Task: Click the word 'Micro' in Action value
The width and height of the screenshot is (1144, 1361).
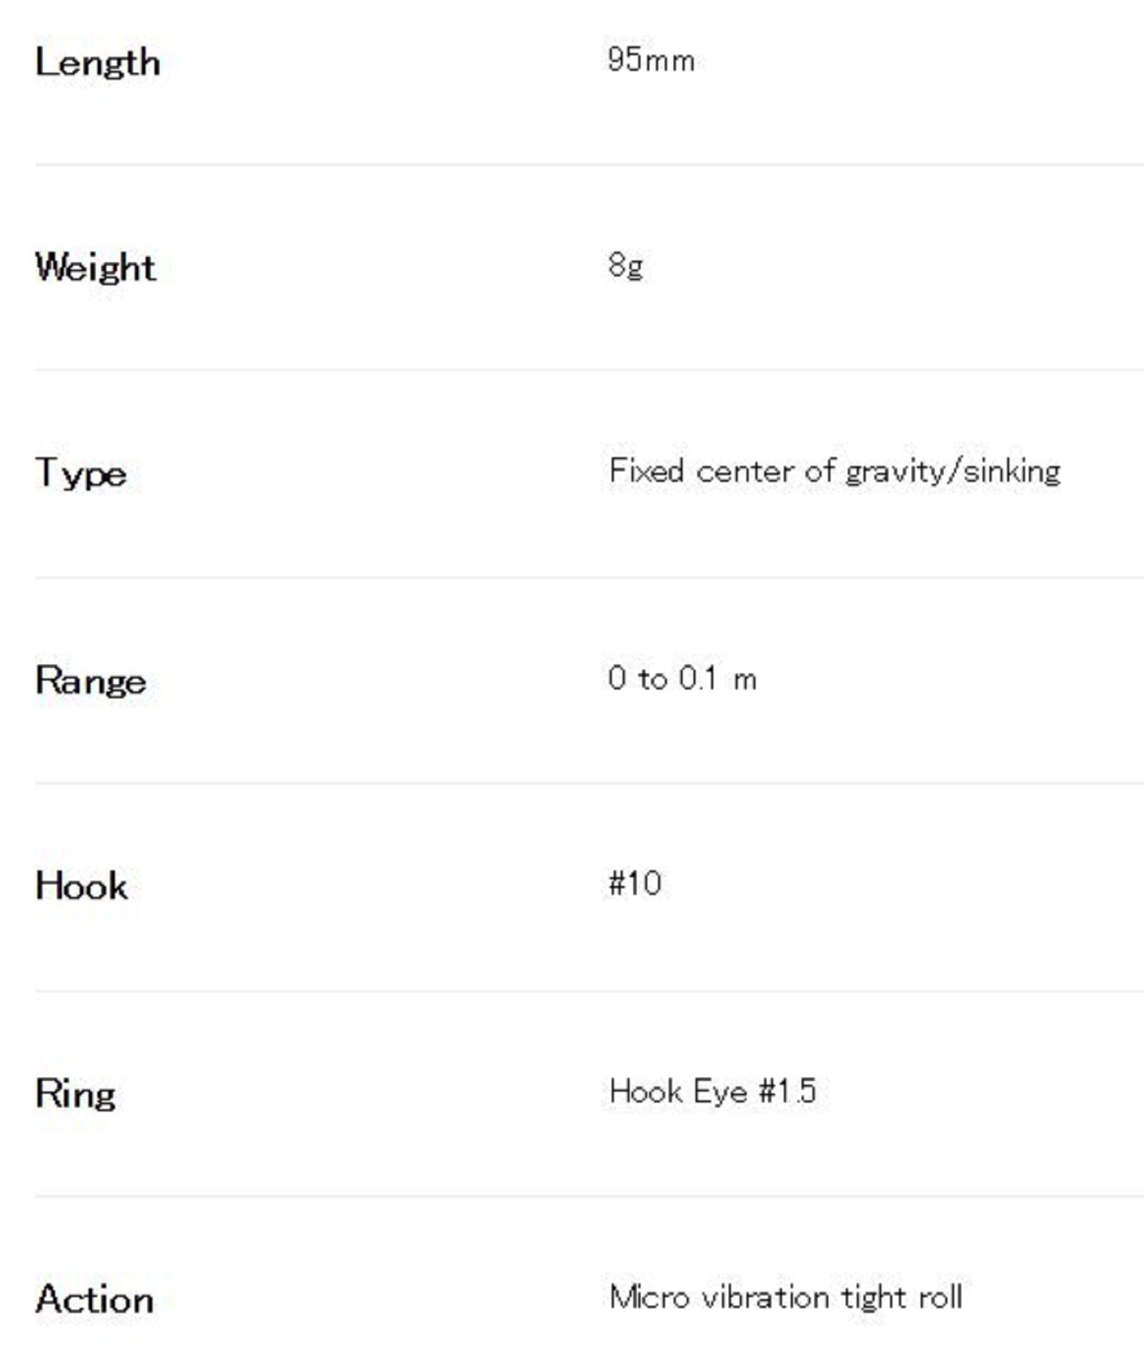Action: (x=649, y=1297)
